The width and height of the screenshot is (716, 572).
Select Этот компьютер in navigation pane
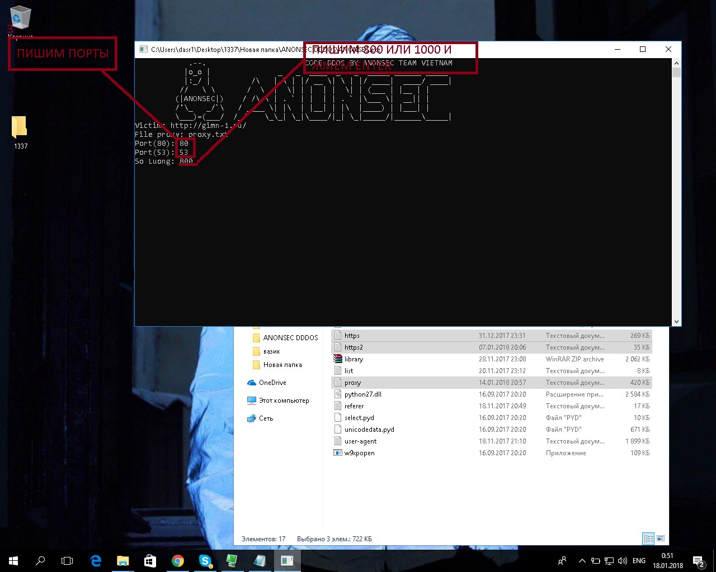[284, 401]
